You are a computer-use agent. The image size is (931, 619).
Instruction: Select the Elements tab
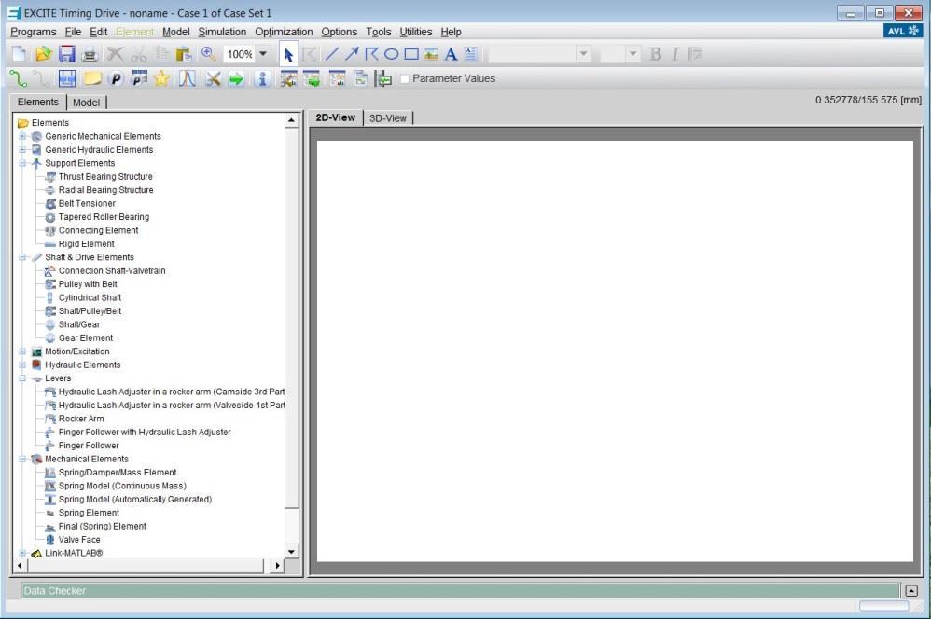pos(38,102)
